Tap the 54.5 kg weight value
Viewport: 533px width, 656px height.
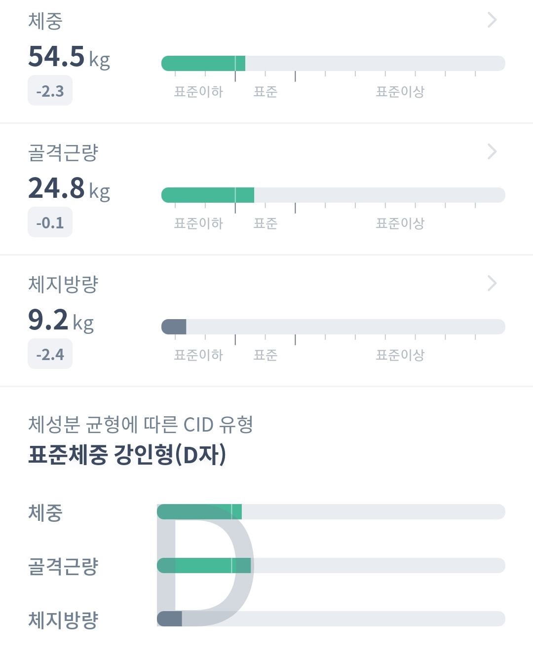[x=69, y=57]
